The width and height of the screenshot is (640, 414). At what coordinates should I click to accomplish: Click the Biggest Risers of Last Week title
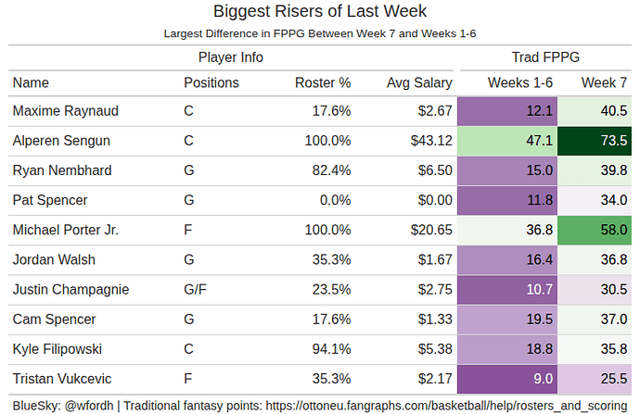(x=320, y=12)
